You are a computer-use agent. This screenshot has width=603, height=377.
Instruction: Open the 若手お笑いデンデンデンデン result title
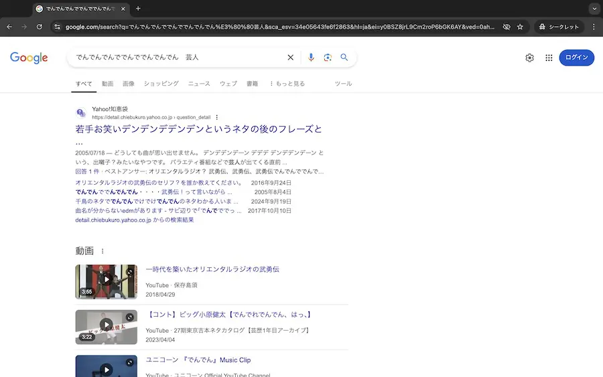(198, 129)
